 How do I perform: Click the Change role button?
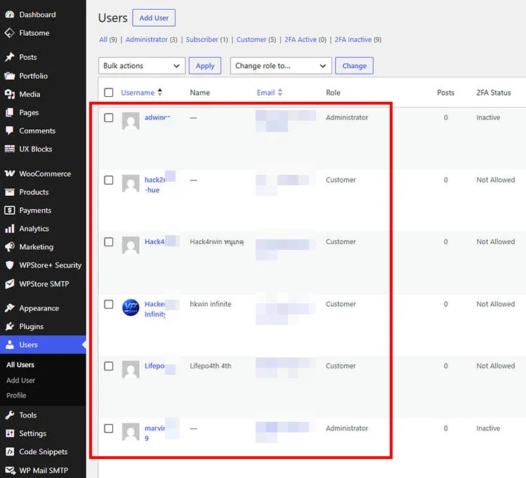pyautogui.click(x=354, y=66)
